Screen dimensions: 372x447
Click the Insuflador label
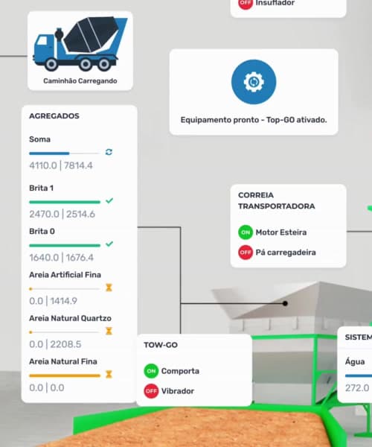(x=275, y=3)
